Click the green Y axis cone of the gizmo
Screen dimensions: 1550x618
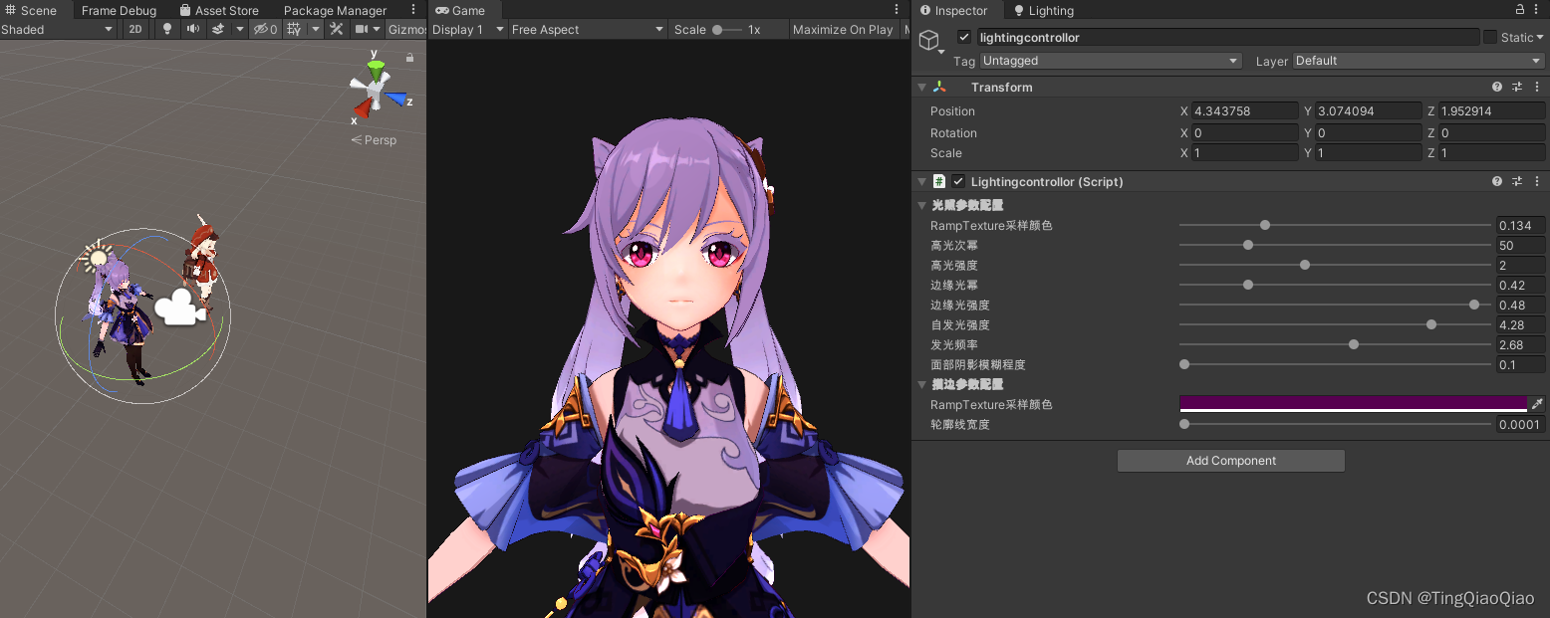pyautogui.click(x=376, y=70)
